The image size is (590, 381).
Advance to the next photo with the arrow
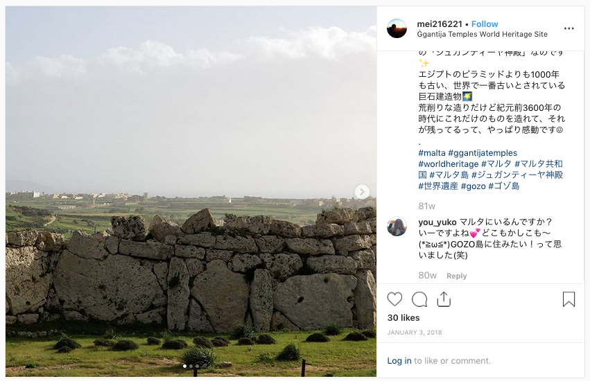click(x=362, y=192)
